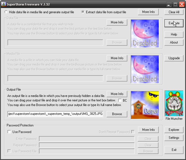Click the Output birdhouse picture
Image resolution: width=186 pixels, height=160 pixels.
pos(145,105)
